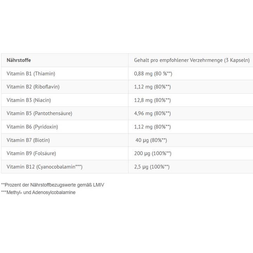Image resolution: width=253 pixels, height=253 pixels.
Task: Click the Vitamin B9 (Folsäure) entry
Action: point(31,154)
